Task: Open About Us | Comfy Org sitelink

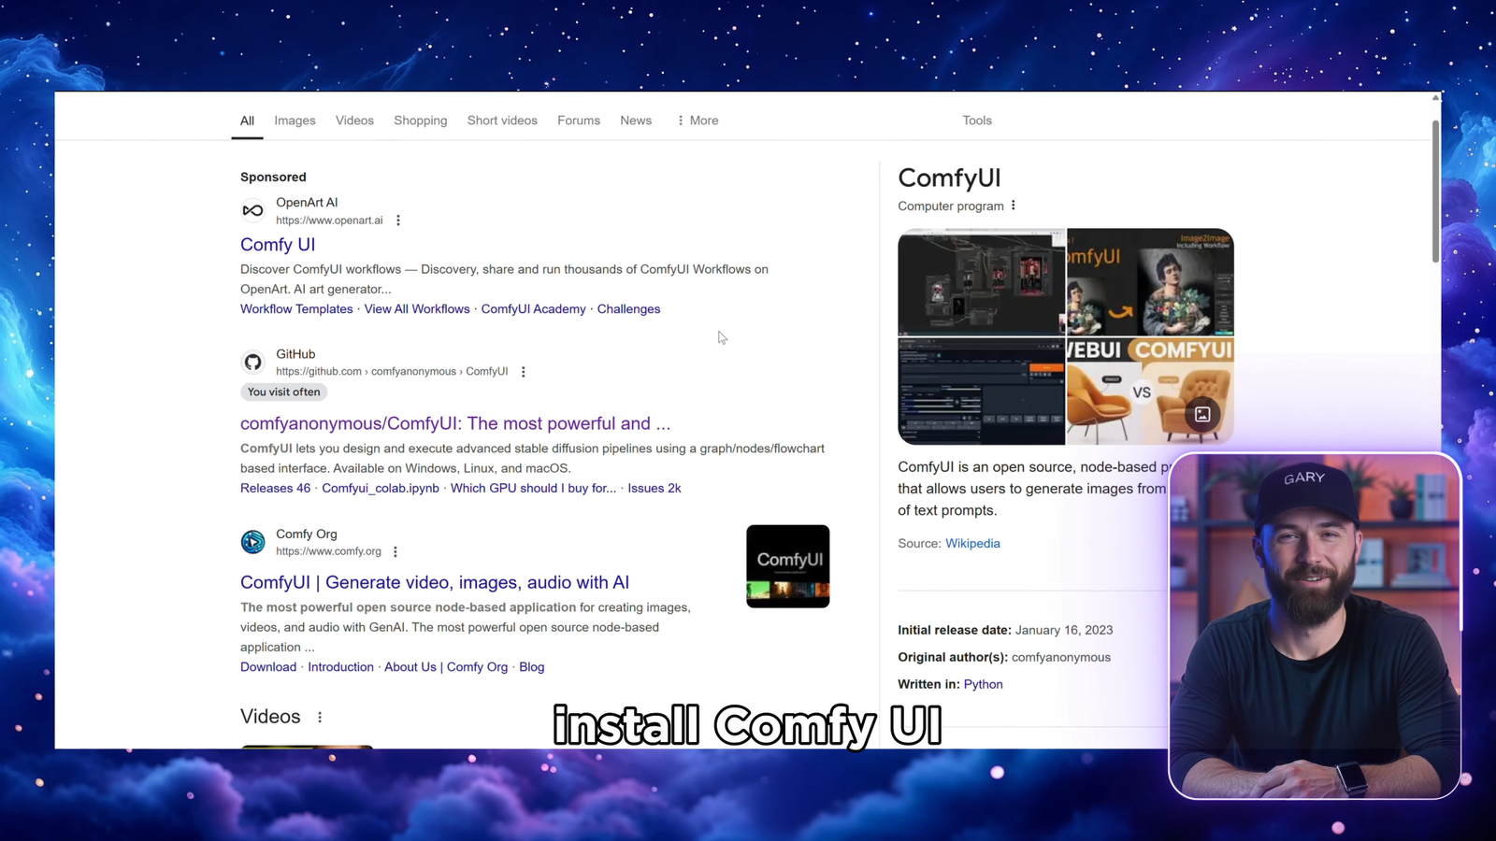Action: [x=446, y=667]
